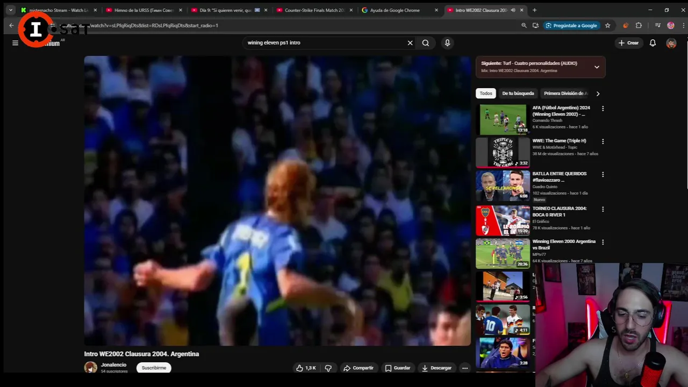Open the 6:08 SE PELEARON thumbnail

pyautogui.click(x=503, y=185)
